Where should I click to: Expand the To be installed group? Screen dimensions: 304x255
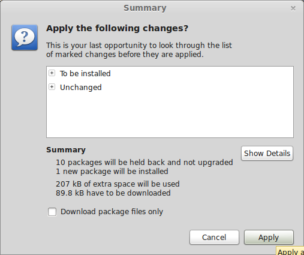click(x=52, y=73)
